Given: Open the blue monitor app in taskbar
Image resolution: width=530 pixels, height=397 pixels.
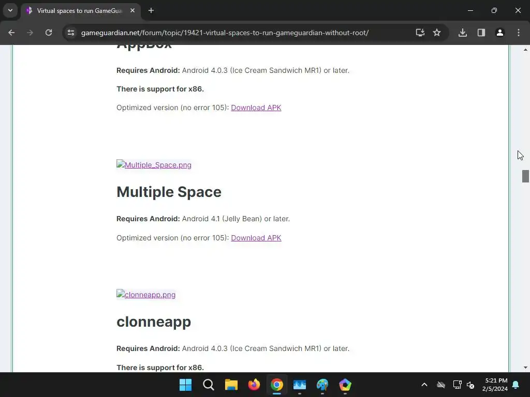Looking at the screenshot, I should tap(300, 385).
